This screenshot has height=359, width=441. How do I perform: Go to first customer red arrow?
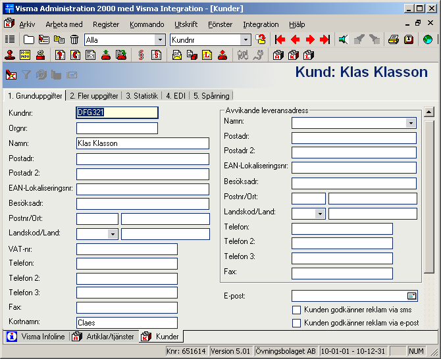(x=280, y=39)
